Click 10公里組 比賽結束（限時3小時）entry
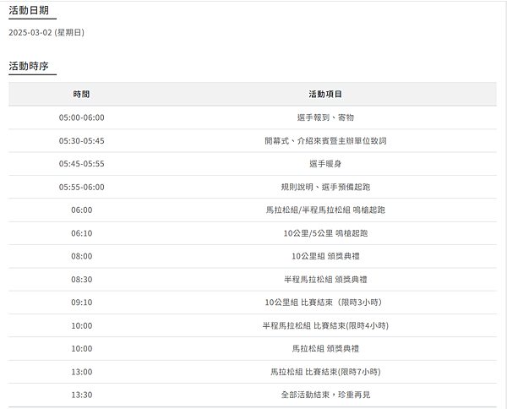507x409 pixels. pyautogui.click(x=324, y=303)
